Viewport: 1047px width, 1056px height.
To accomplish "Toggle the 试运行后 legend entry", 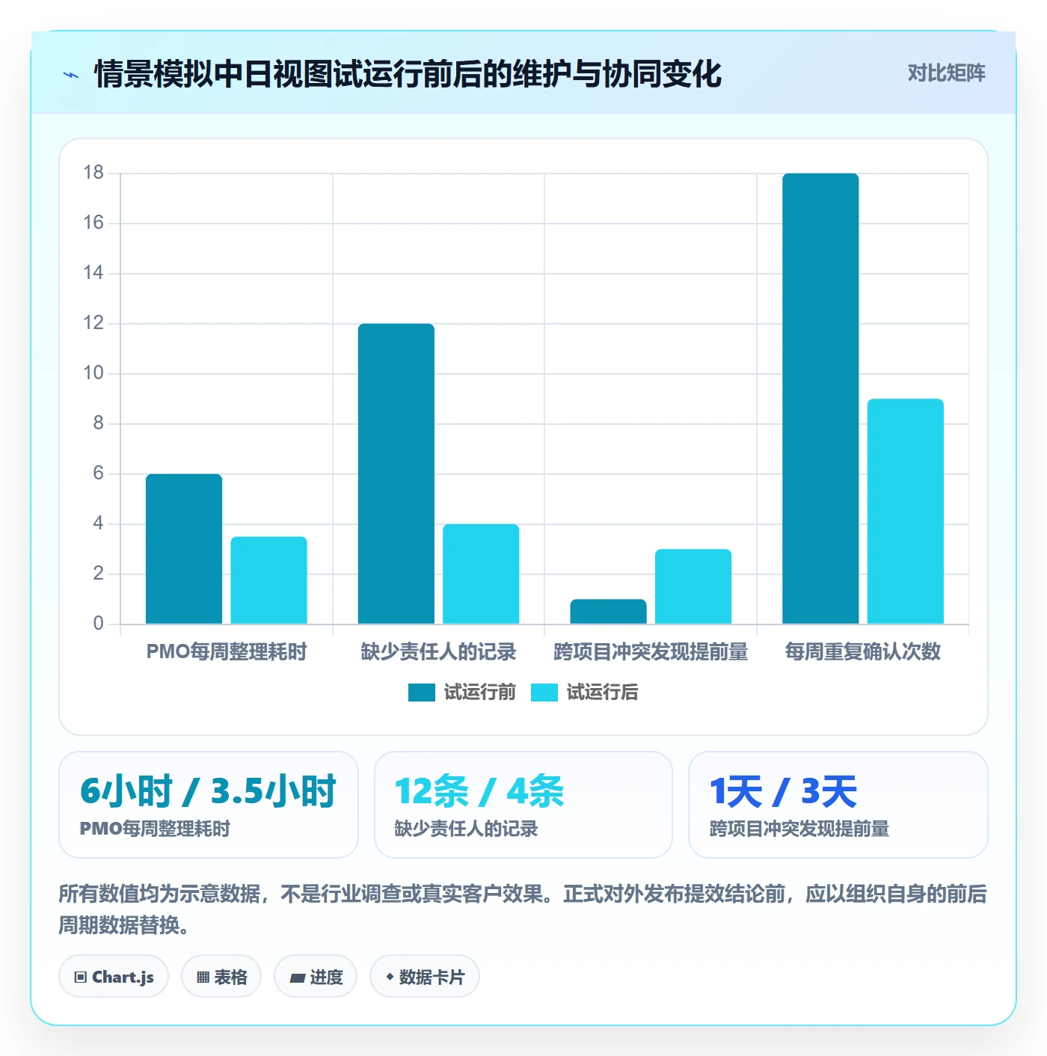I will [584, 693].
